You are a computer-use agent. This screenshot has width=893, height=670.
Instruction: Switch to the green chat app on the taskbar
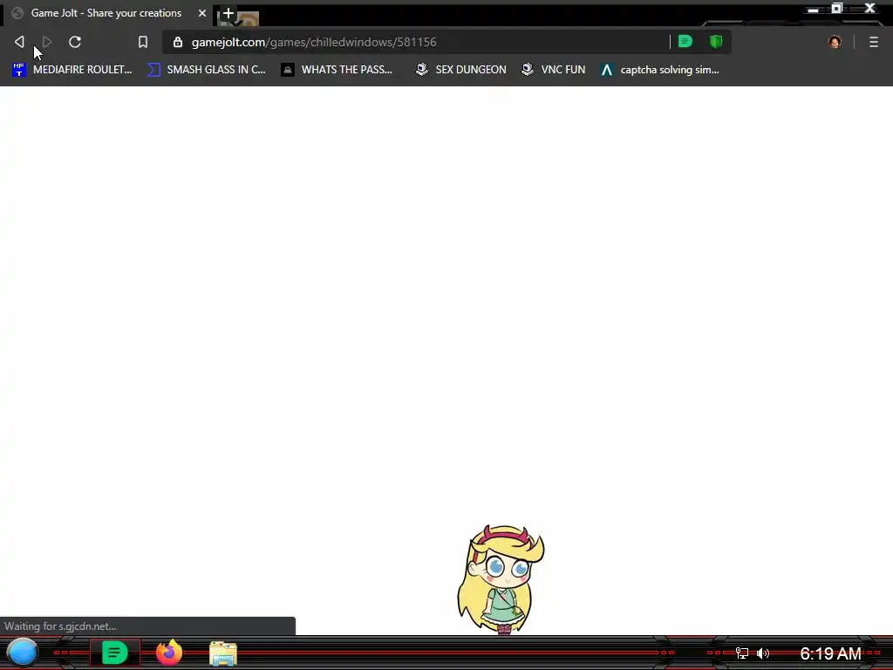tap(114, 653)
